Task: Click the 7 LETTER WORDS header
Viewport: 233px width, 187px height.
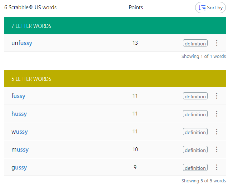Action: [x=31, y=26]
